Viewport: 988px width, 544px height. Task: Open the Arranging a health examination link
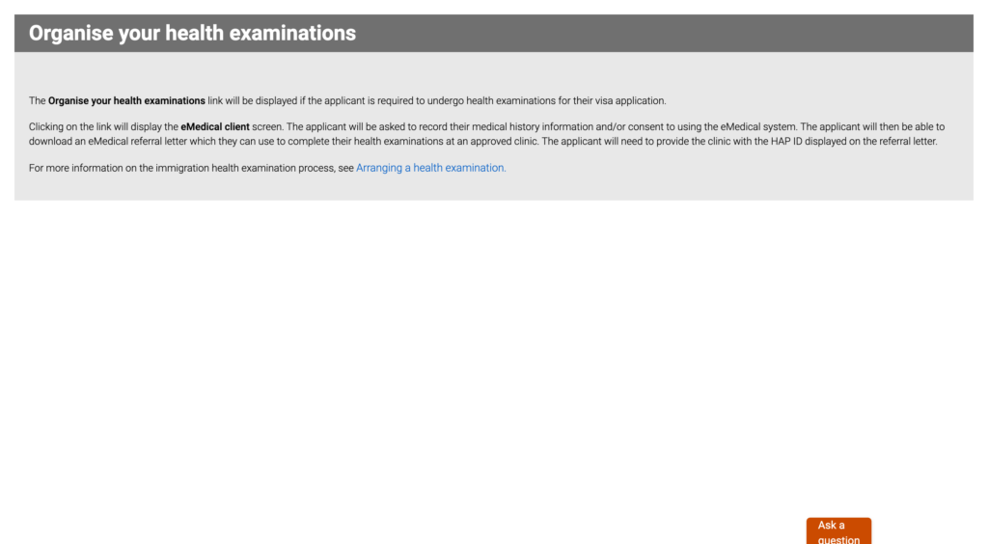430,168
